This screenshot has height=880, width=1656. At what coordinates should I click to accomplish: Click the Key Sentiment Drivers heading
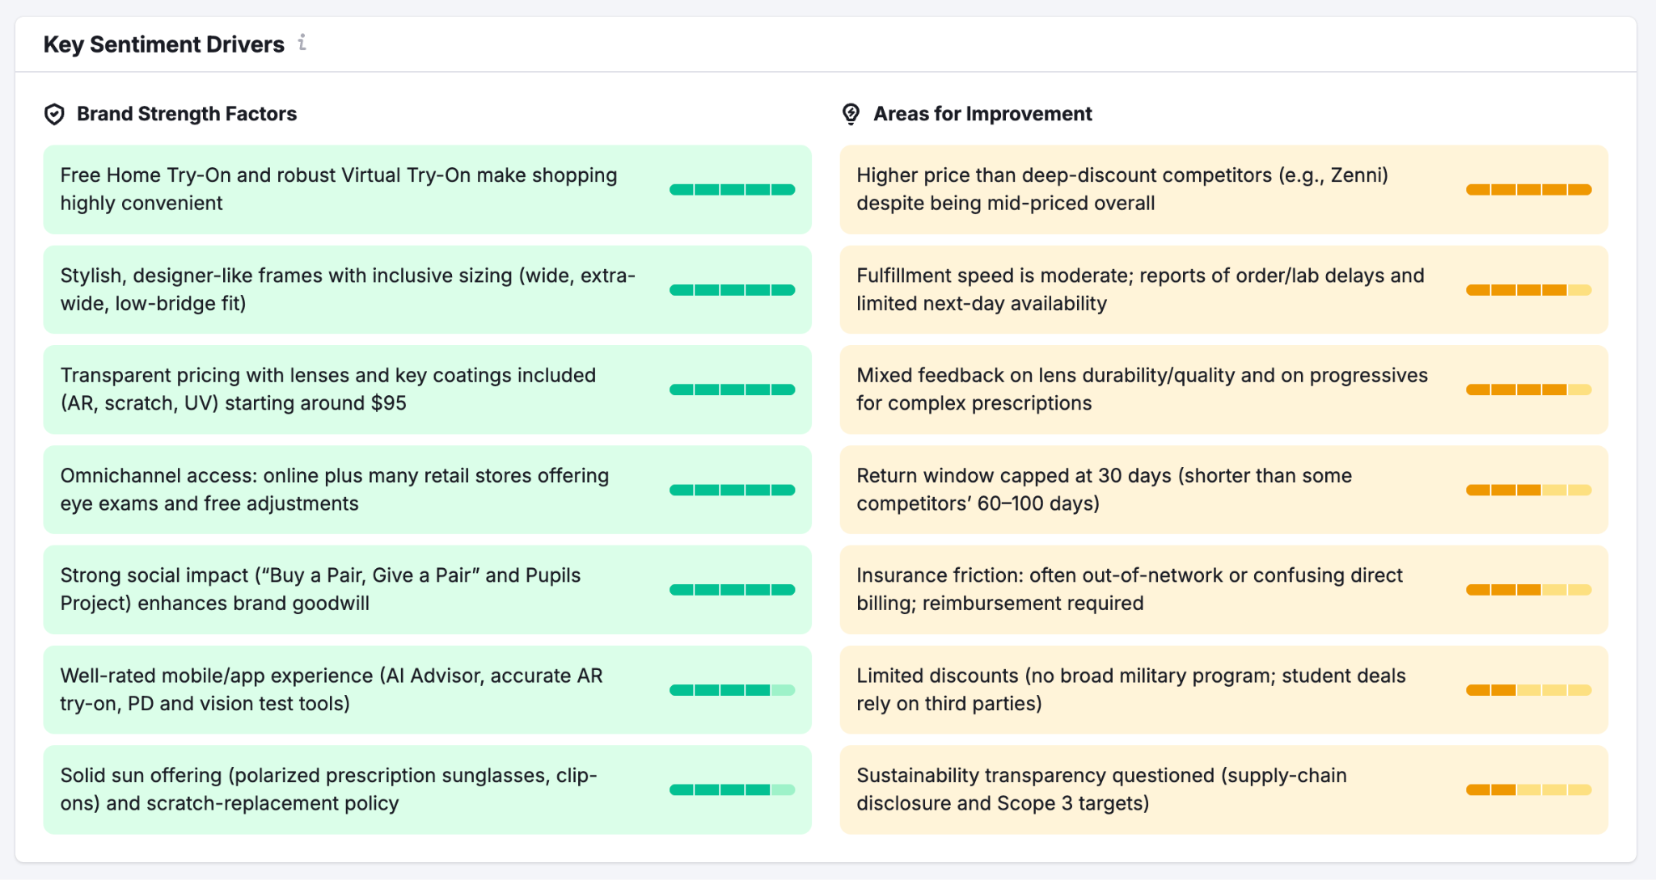163,44
